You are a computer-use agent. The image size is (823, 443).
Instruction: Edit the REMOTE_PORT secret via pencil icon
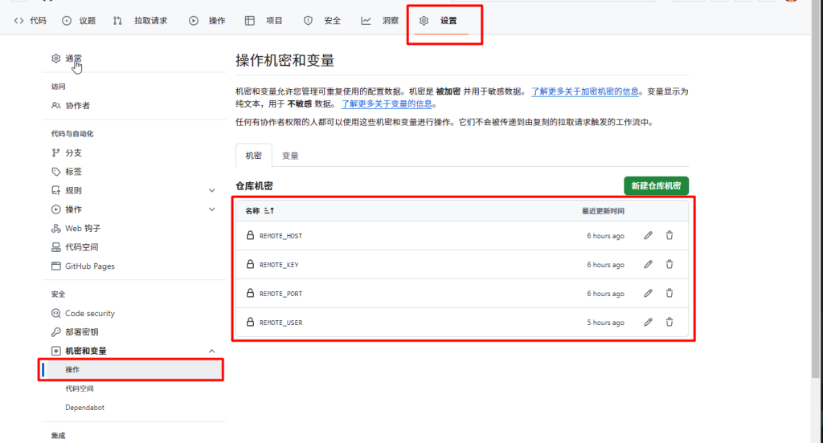[x=649, y=294]
